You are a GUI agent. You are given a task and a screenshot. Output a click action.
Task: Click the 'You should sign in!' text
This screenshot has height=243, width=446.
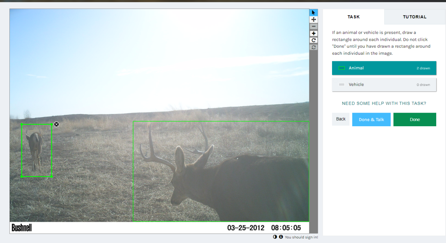[301, 237]
